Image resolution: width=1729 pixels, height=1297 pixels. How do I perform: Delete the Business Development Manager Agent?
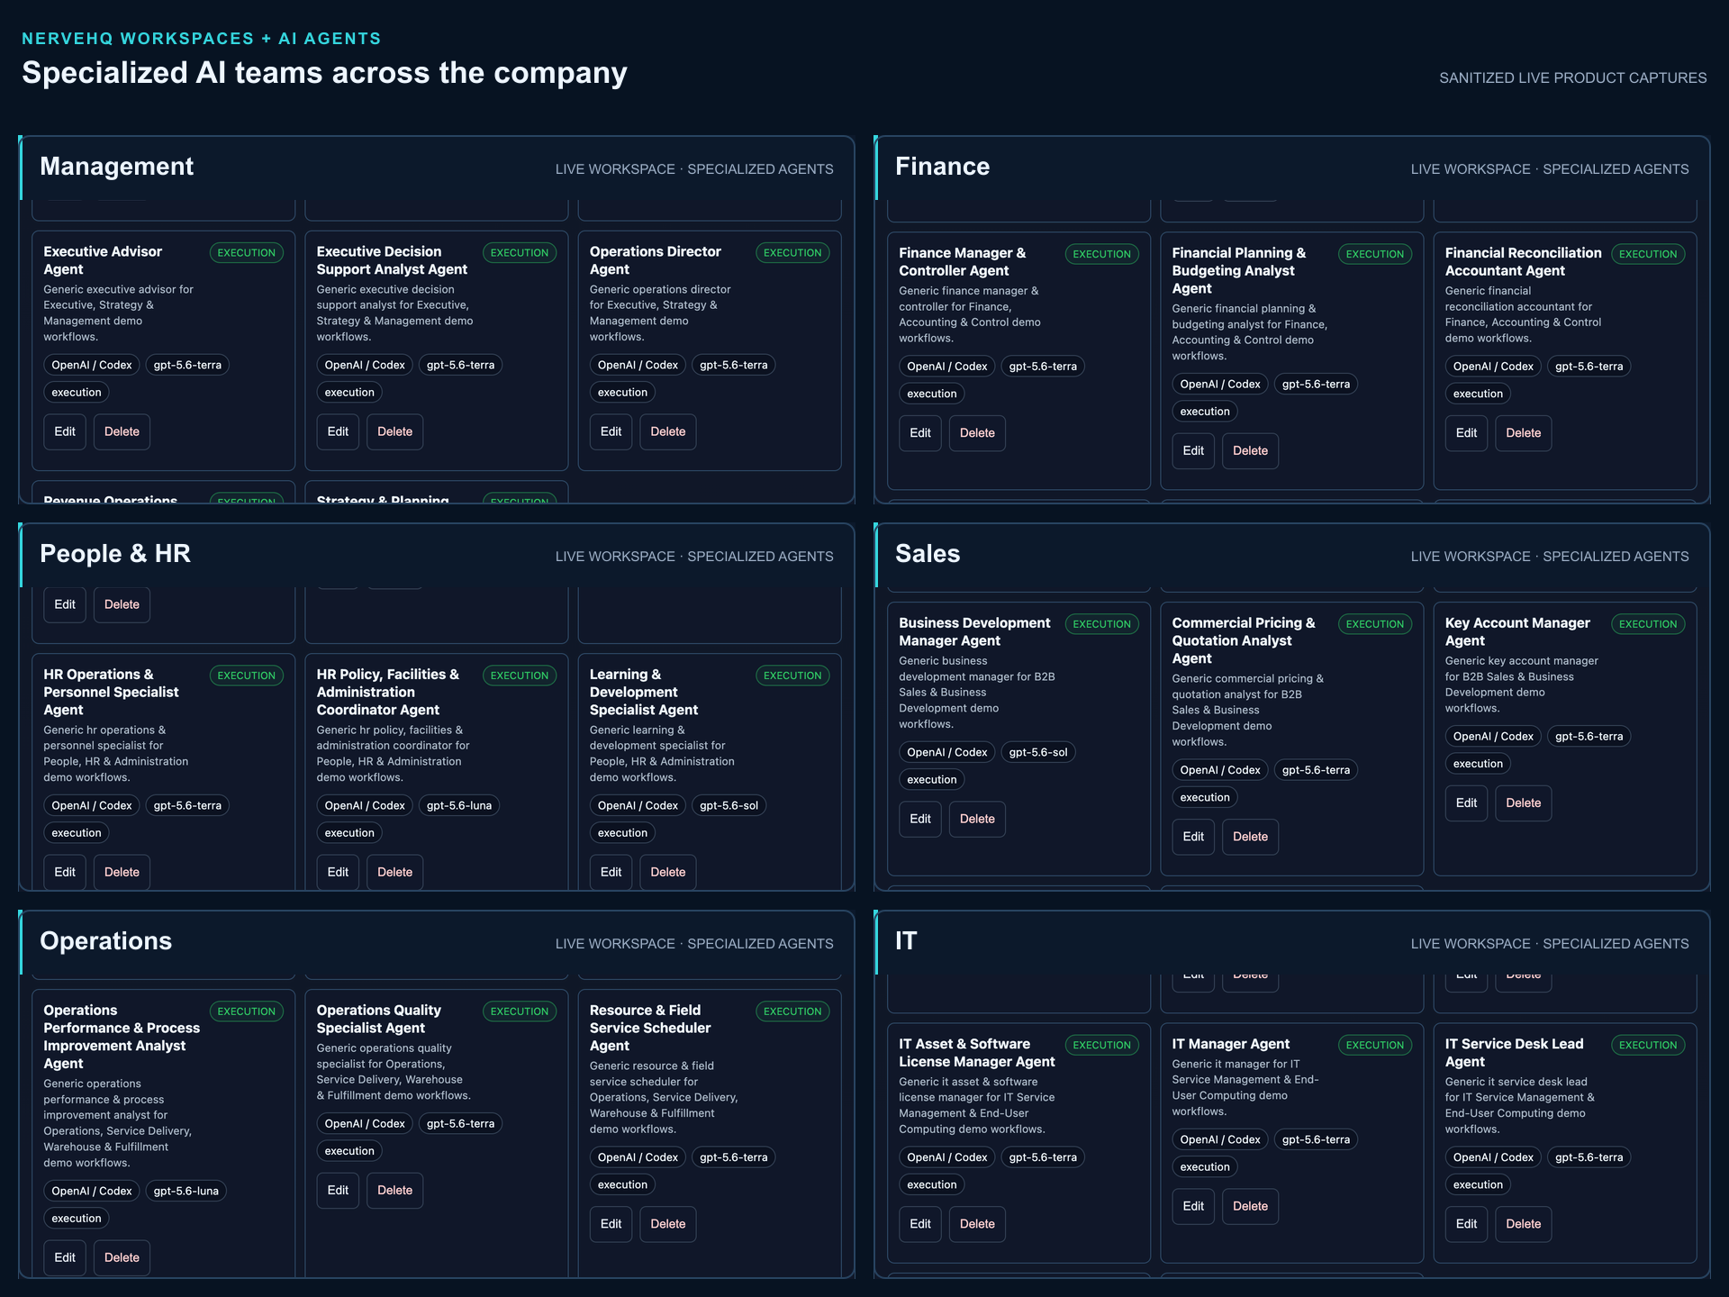977,819
